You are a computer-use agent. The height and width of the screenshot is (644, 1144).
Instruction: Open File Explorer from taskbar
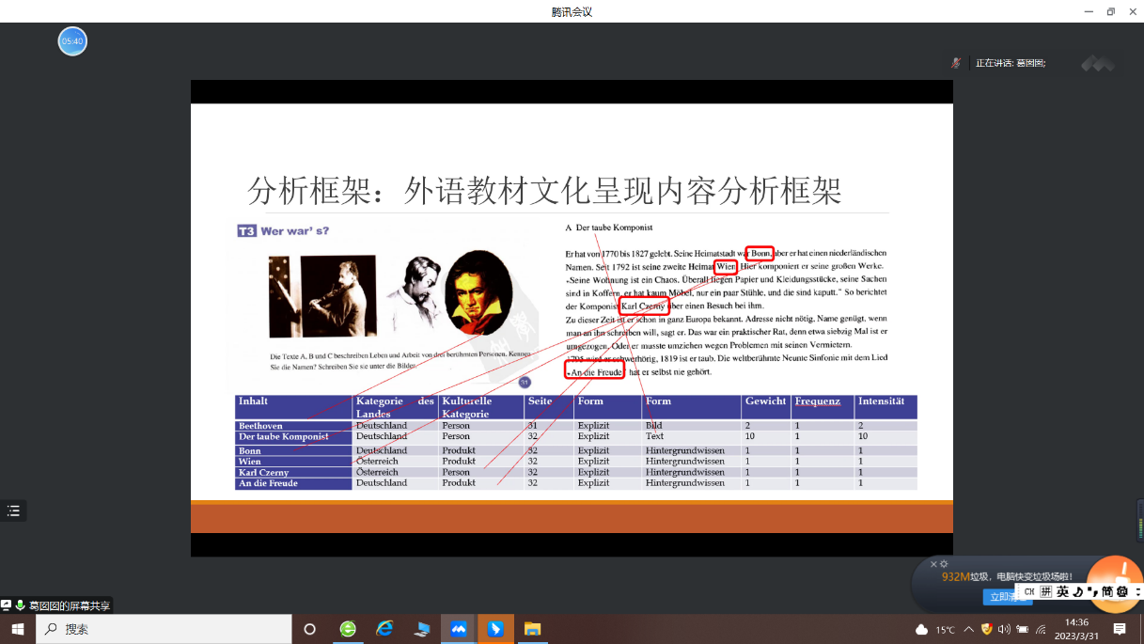532,629
